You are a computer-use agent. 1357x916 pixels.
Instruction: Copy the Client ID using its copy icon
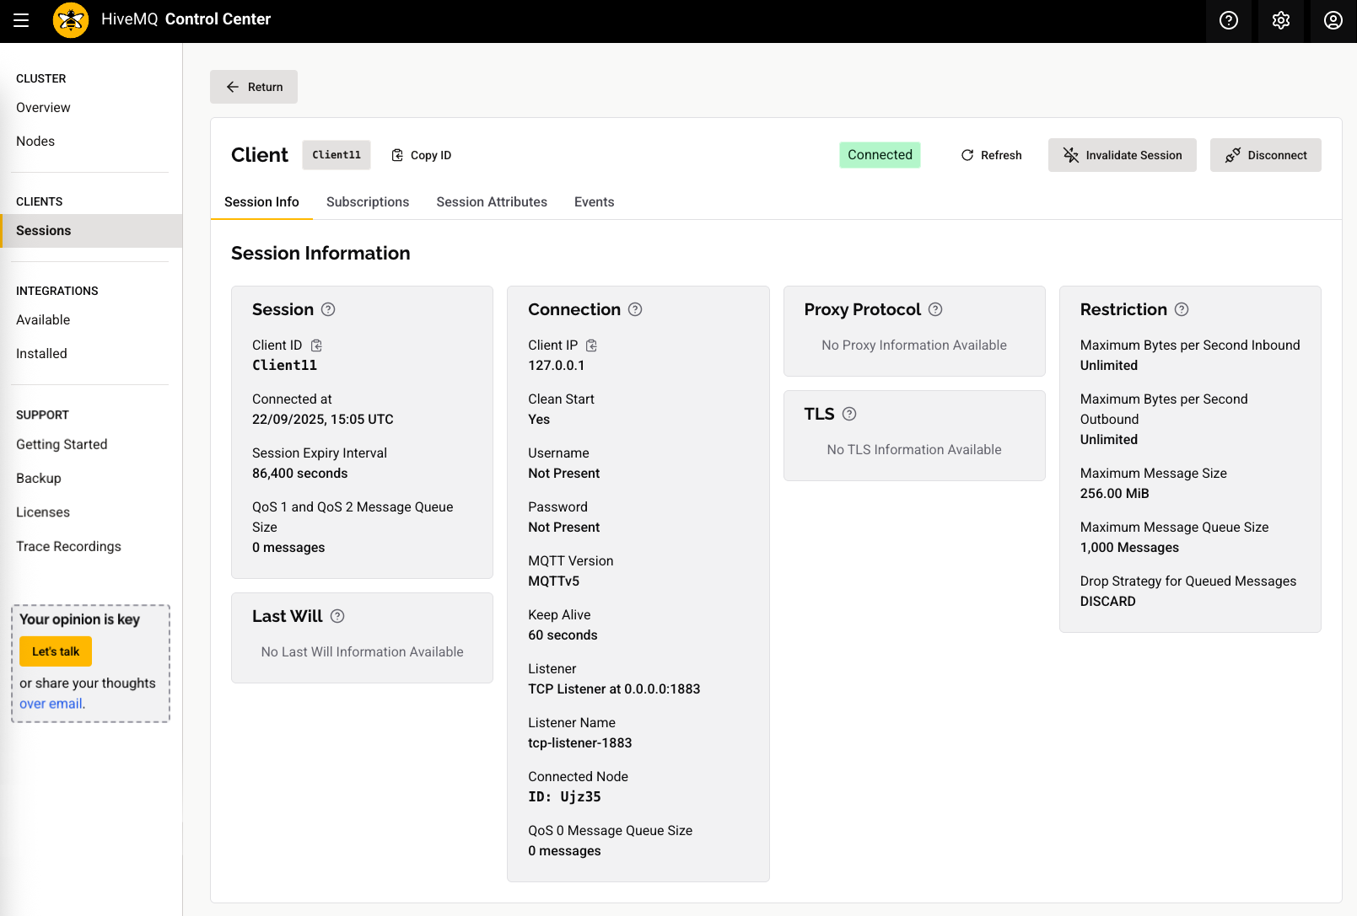click(x=316, y=346)
